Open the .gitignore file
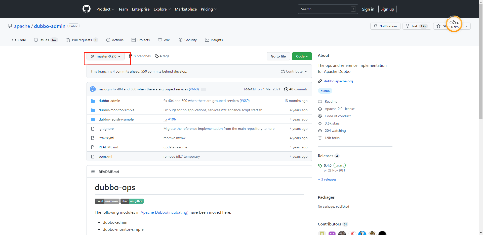483x235 pixels. tap(106, 129)
